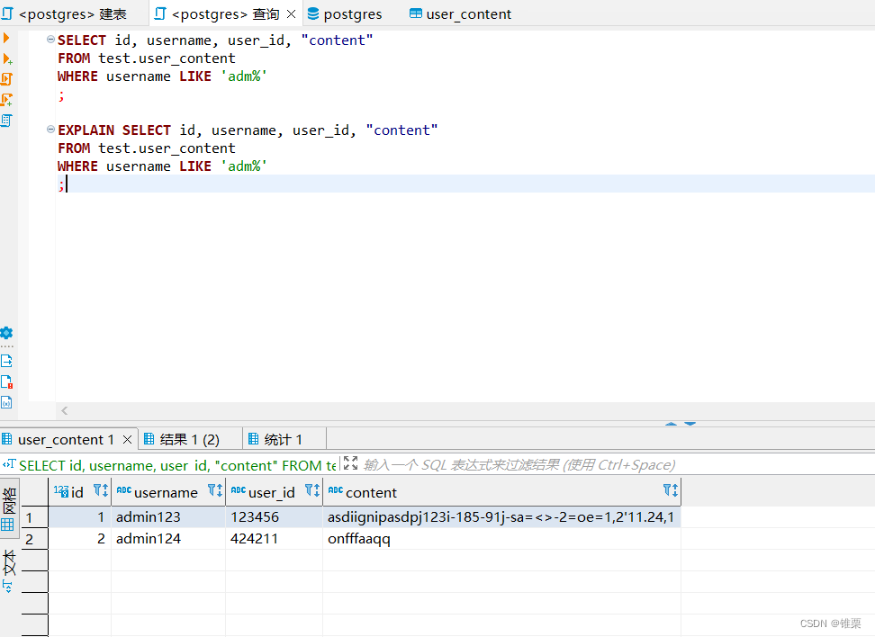Run the SQL script icon
This screenshot has height=637, width=875.
click(6, 79)
